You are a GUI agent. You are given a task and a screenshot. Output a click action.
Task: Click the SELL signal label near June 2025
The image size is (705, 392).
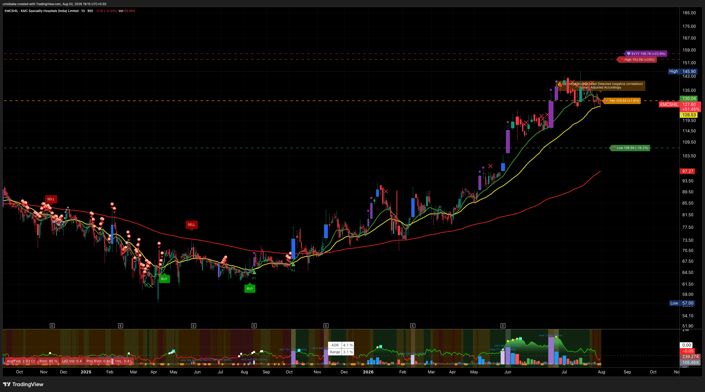[191, 225]
